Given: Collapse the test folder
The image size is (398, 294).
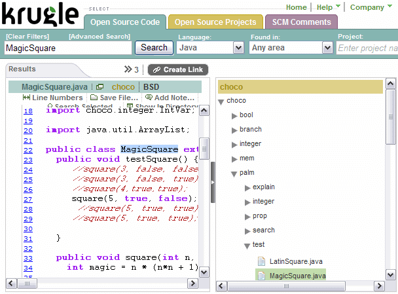Looking at the screenshot, I should (247, 246).
